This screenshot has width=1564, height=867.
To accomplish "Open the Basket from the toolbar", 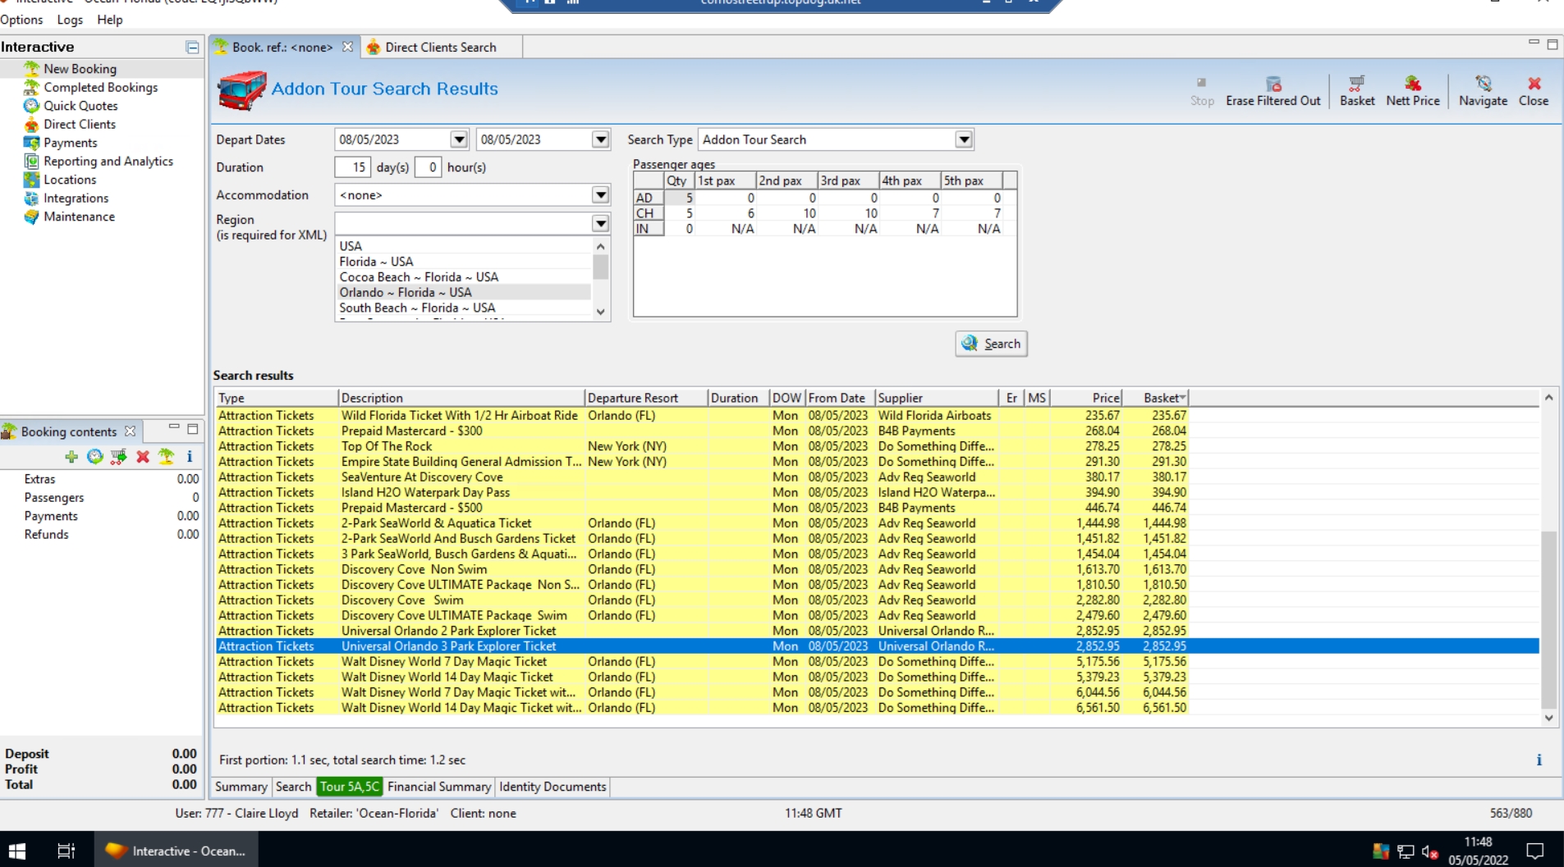I will (x=1357, y=90).
